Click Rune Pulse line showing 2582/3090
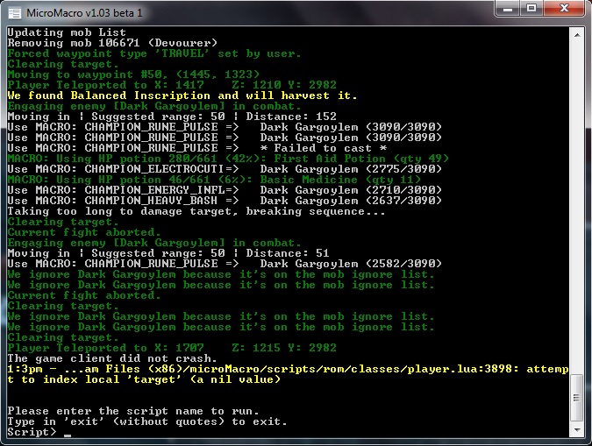 tap(225, 264)
